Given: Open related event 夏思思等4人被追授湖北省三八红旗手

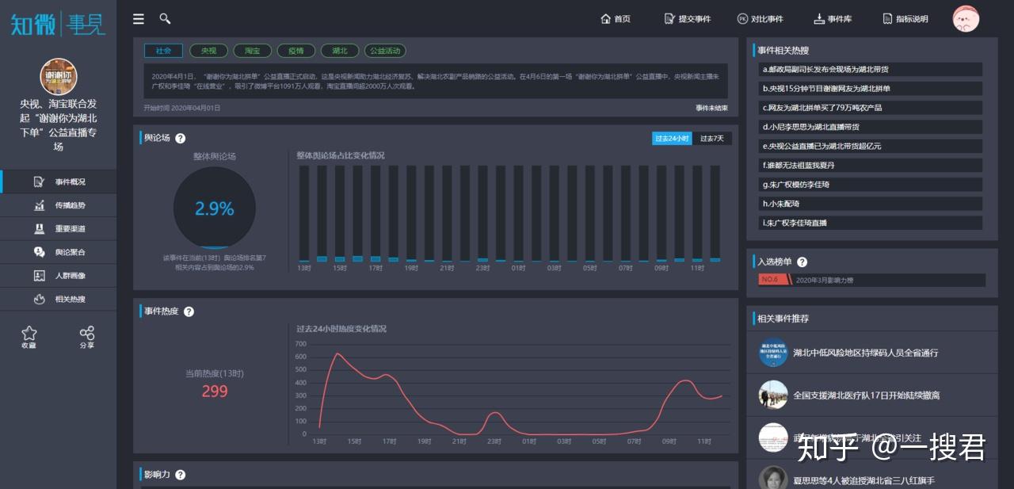Looking at the screenshot, I should pos(864,480).
